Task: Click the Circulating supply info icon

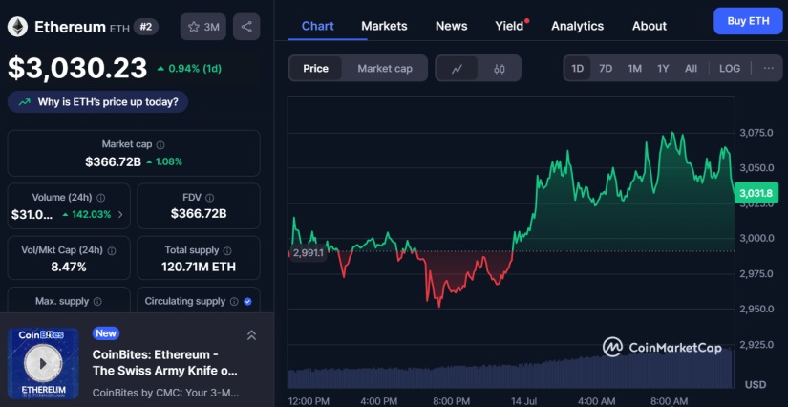Action: point(234,302)
